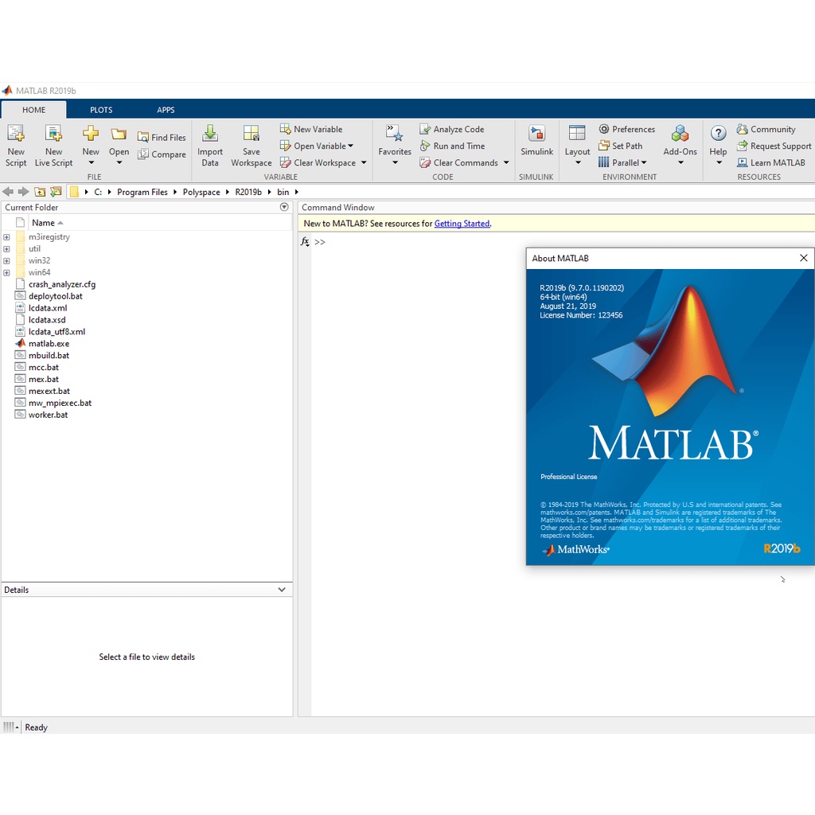The width and height of the screenshot is (815, 815).
Task: Switch to the APPS tab
Action: [166, 110]
